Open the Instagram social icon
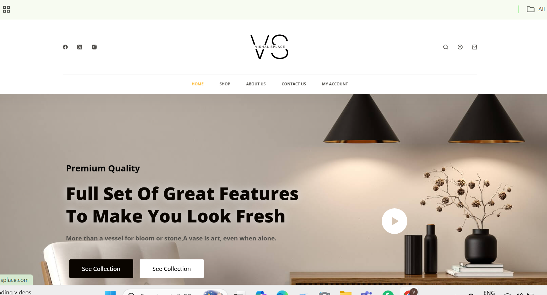The image size is (547, 295). click(94, 47)
